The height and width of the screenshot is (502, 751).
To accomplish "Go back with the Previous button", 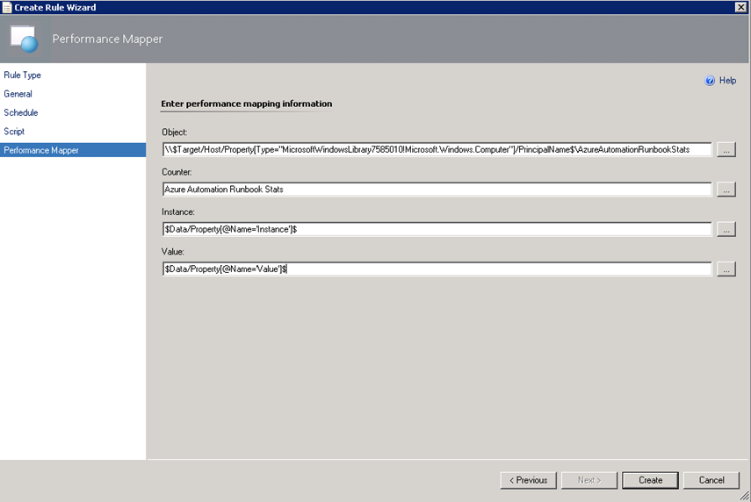I will click(528, 480).
